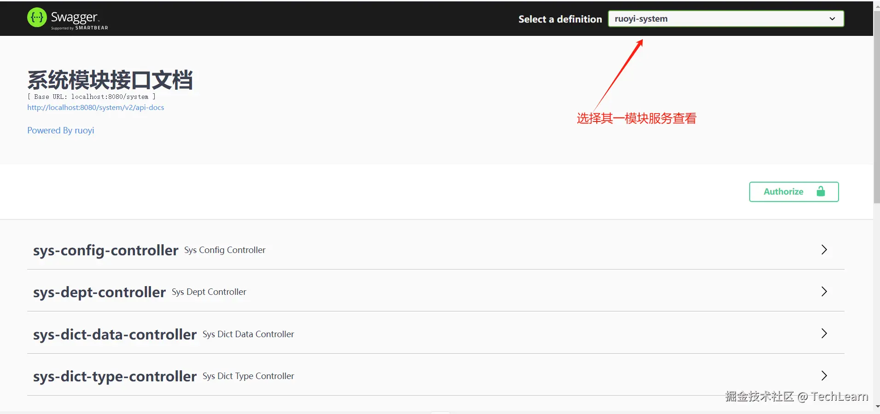Click the Authorize button
The image size is (880, 414).
click(793, 192)
